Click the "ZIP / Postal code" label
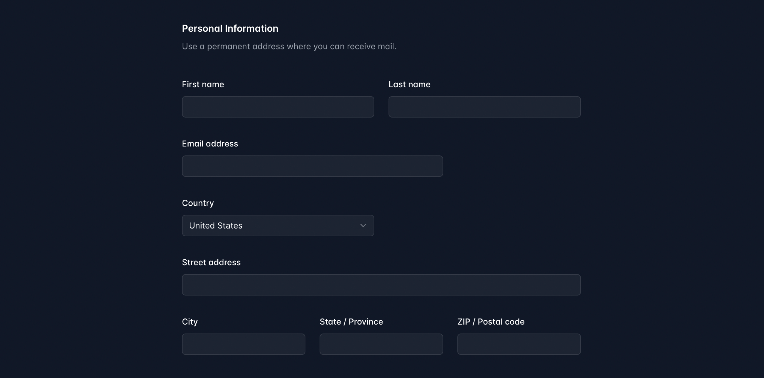Viewport: 764px width, 378px height. coord(491,322)
